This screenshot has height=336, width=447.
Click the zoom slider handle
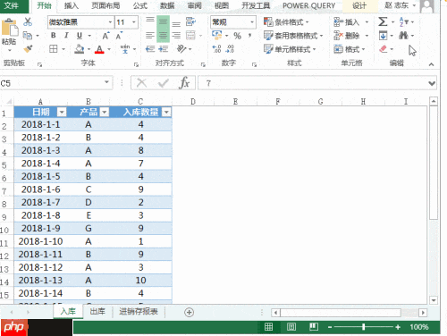coord(363,327)
